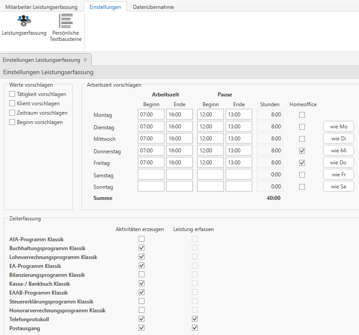Image resolution: width=359 pixels, height=335 pixels.
Task: Enable Tätigkeit vorschlagen checkbox
Action: click(12, 94)
